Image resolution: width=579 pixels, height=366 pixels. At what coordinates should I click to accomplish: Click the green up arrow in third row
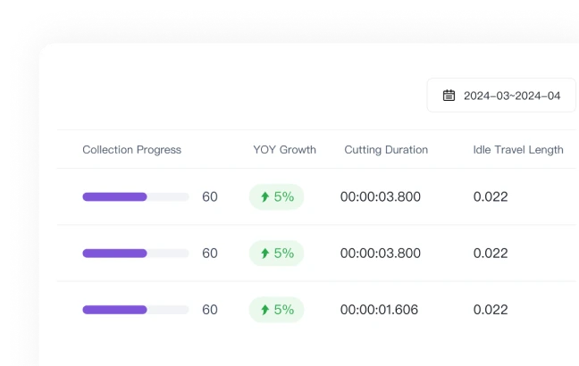tap(264, 310)
